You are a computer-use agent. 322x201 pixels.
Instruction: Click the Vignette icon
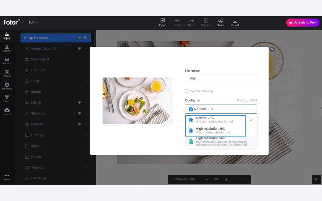[27, 167]
